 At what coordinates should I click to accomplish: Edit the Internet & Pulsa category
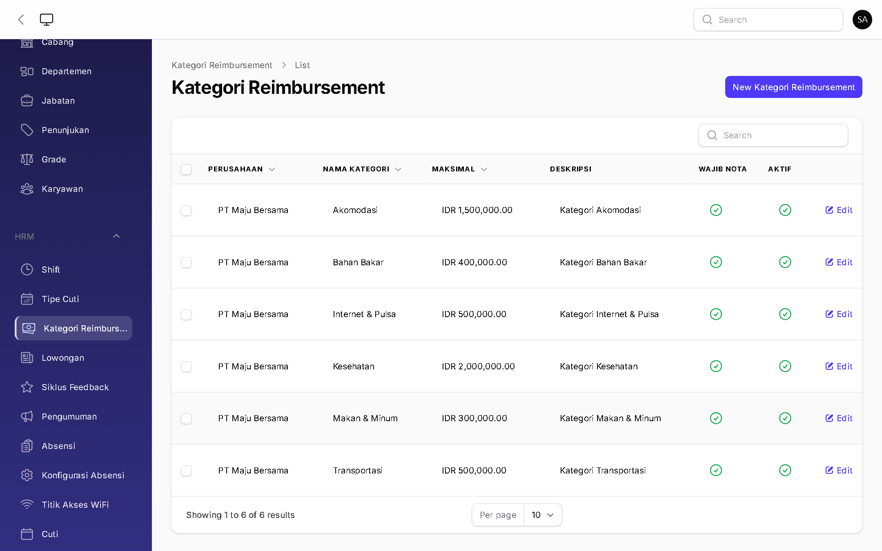839,314
